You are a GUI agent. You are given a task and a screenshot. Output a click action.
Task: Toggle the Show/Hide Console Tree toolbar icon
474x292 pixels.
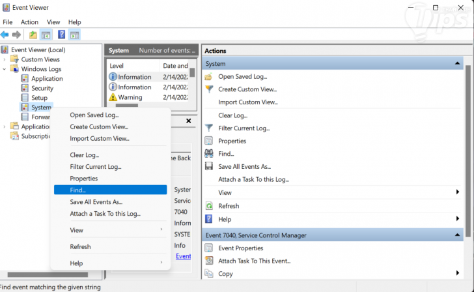click(x=46, y=35)
